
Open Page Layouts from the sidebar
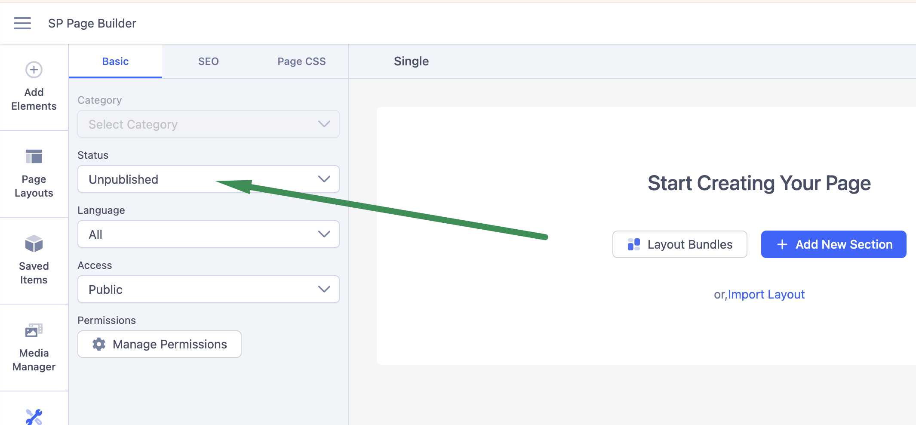tap(34, 174)
